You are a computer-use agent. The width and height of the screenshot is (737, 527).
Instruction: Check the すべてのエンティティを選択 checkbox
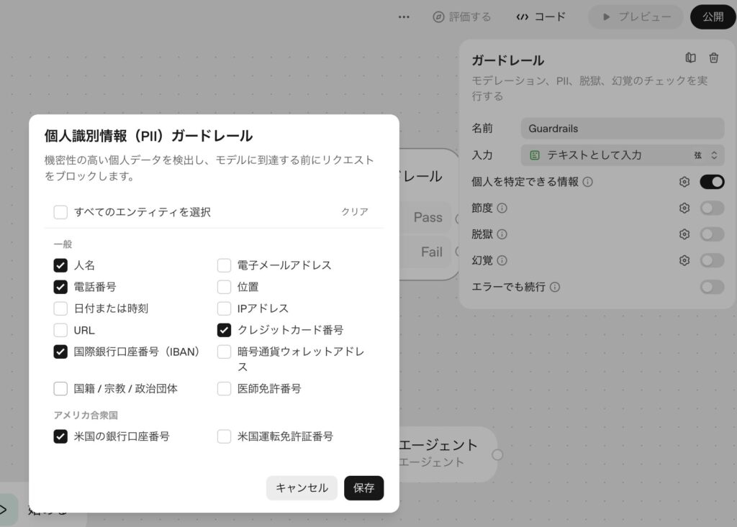60,212
